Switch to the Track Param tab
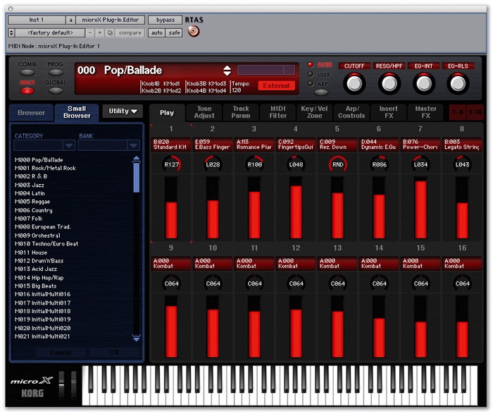 [241, 112]
